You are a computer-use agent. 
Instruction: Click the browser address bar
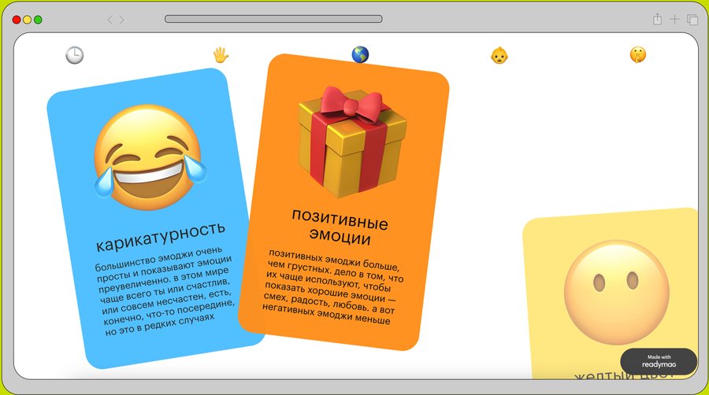tap(273, 19)
